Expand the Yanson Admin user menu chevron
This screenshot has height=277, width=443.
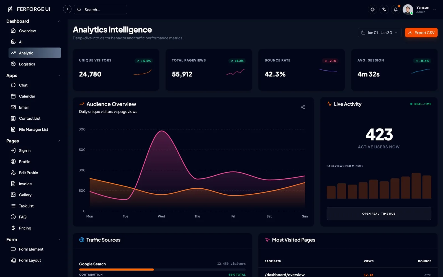click(x=434, y=10)
